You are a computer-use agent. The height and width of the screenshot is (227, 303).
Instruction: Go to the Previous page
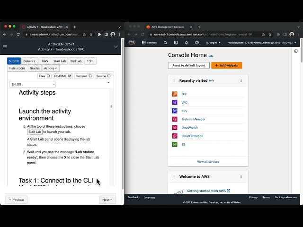[16, 200]
